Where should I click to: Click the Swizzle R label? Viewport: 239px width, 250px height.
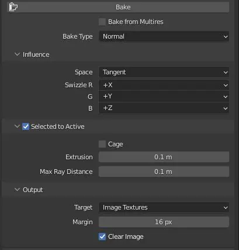79,85
